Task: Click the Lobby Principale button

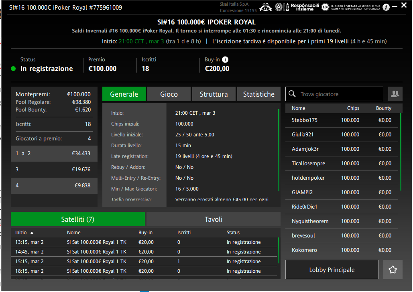Action: [x=332, y=270]
